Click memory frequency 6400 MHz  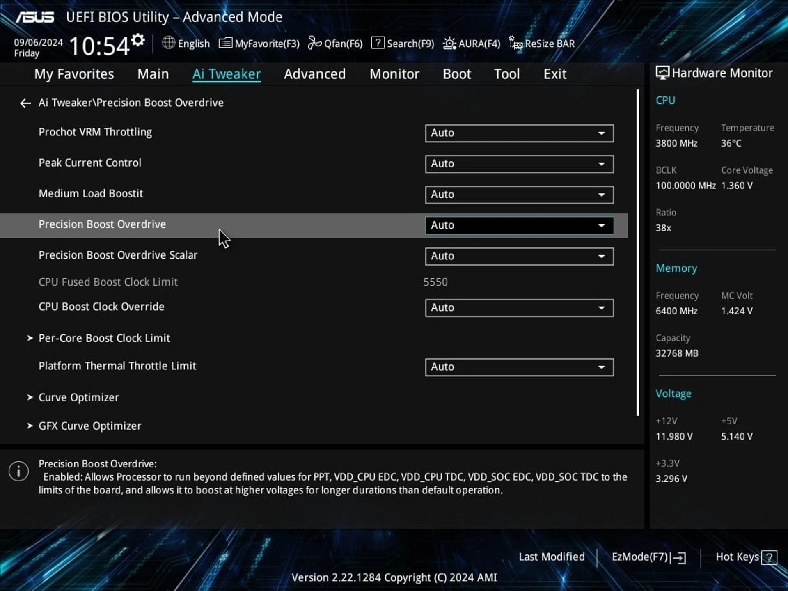[x=676, y=311]
